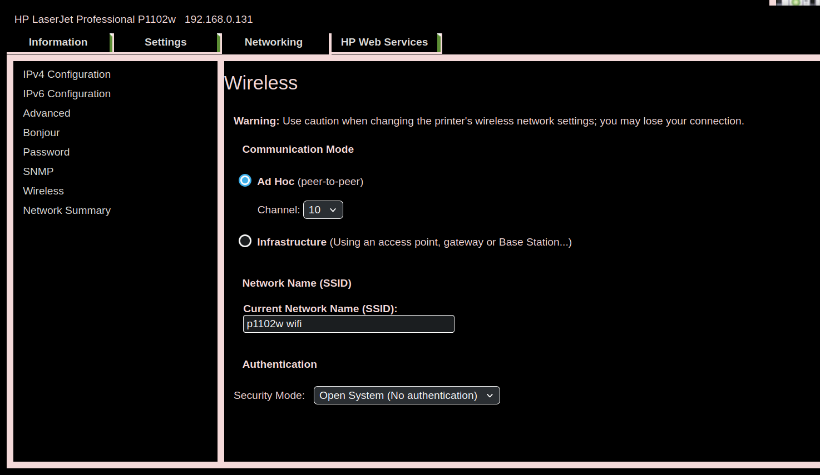Open the Security Mode dropdown
The width and height of the screenshot is (820, 475).
pyautogui.click(x=407, y=396)
